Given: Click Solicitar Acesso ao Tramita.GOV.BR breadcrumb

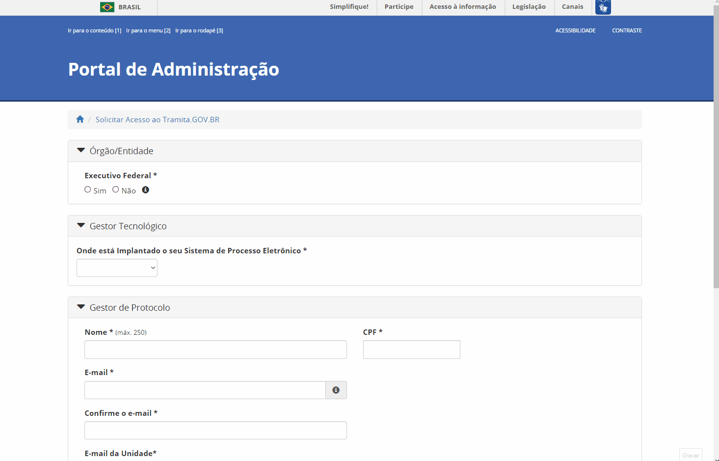Looking at the screenshot, I should click(158, 119).
